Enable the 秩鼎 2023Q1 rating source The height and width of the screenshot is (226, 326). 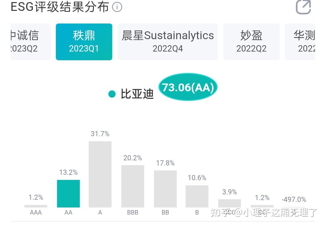[84, 41]
